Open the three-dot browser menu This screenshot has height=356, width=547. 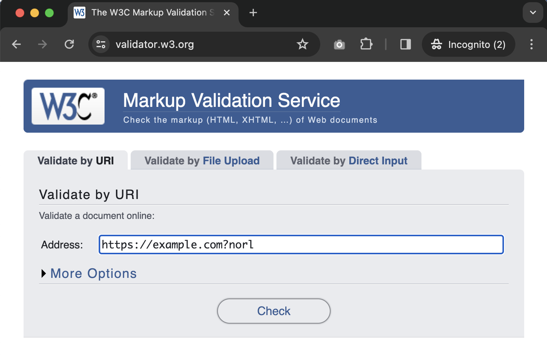(x=531, y=44)
